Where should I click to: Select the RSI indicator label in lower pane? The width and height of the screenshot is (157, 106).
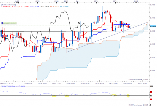[x=13, y=86]
